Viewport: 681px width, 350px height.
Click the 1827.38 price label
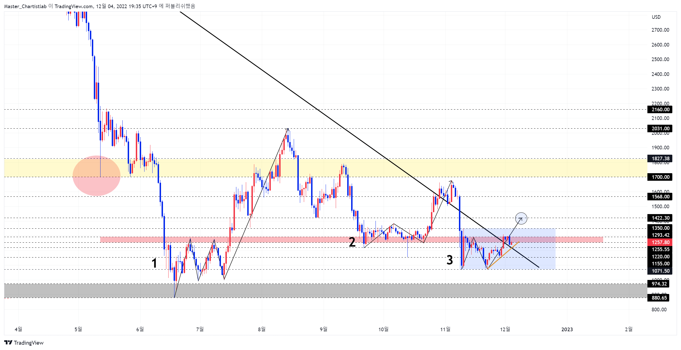(x=660, y=159)
